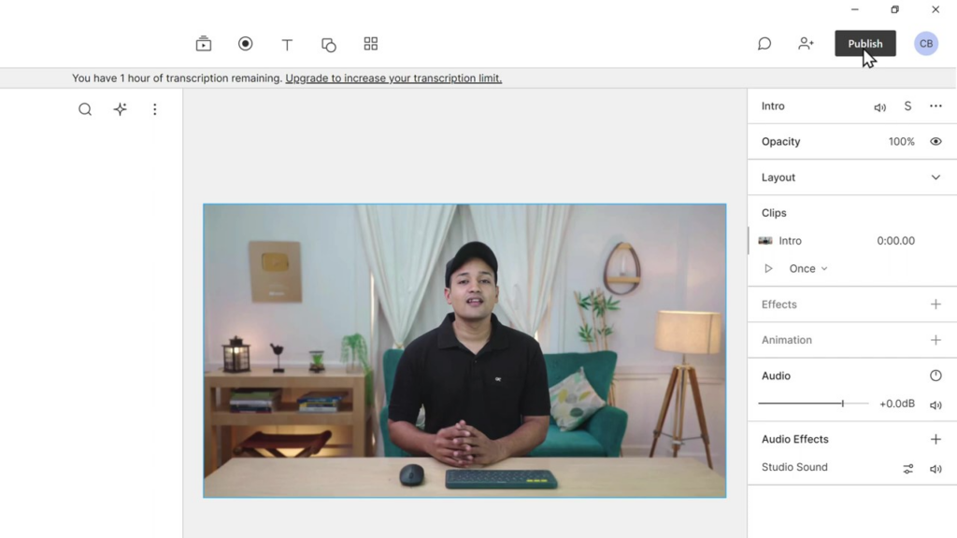
Task: Toggle Intro visibility with the eye icon
Action: coord(936,142)
